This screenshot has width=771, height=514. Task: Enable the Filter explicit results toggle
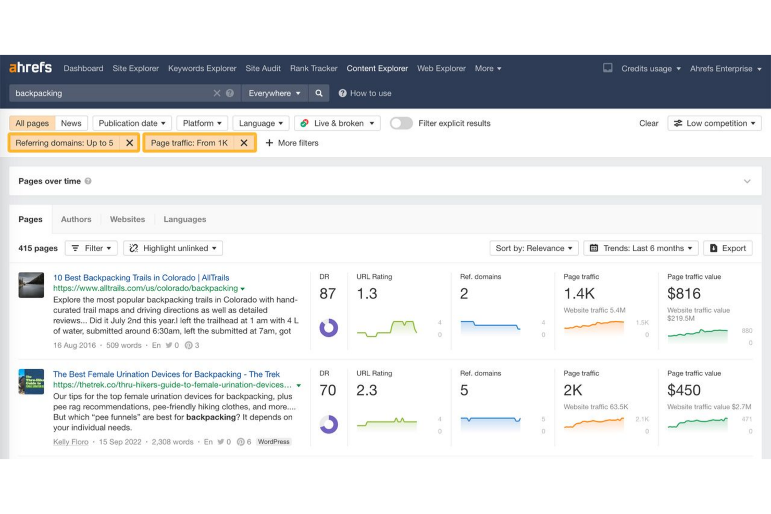[x=401, y=123]
